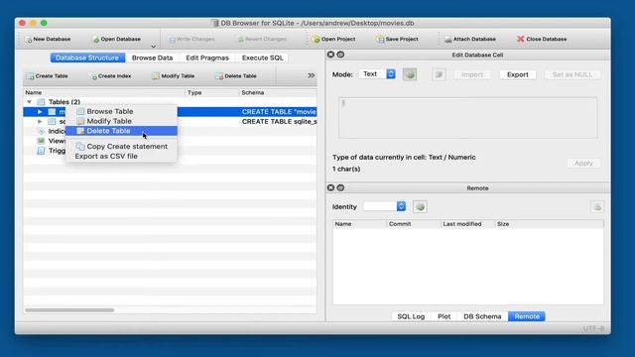Click the Modify Table toolbar icon
This screenshot has width=635, height=357.
click(156, 76)
